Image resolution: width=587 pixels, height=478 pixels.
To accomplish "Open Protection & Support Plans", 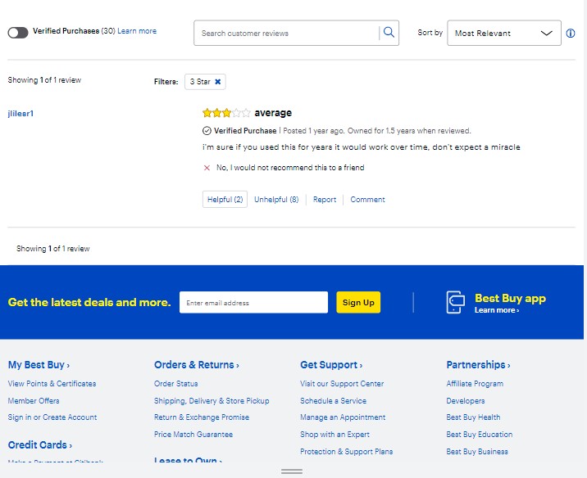I will (x=346, y=452).
